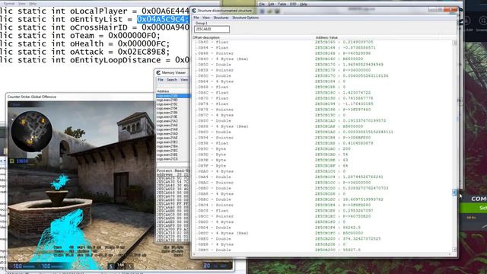The width and height of the screenshot is (487, 274).
Task: Click value -1.176400185 in structure list
Action: [x=358, y=104]
